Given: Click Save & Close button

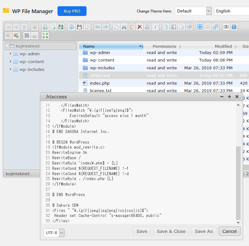Looking at the screenshot, I should pyautogui.click(x=171, y=231).
